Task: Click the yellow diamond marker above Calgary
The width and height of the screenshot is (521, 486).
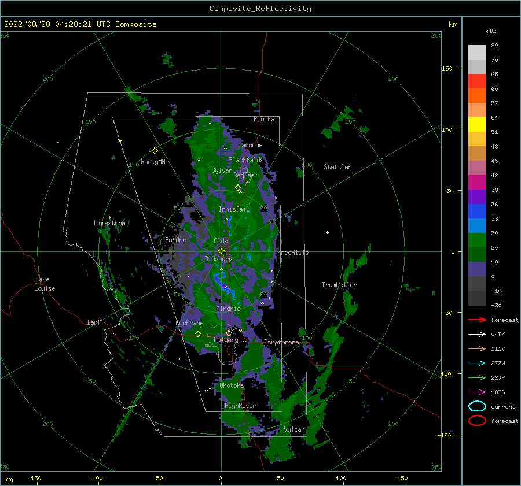Action: pyautogui.click(x=229, y=333)
